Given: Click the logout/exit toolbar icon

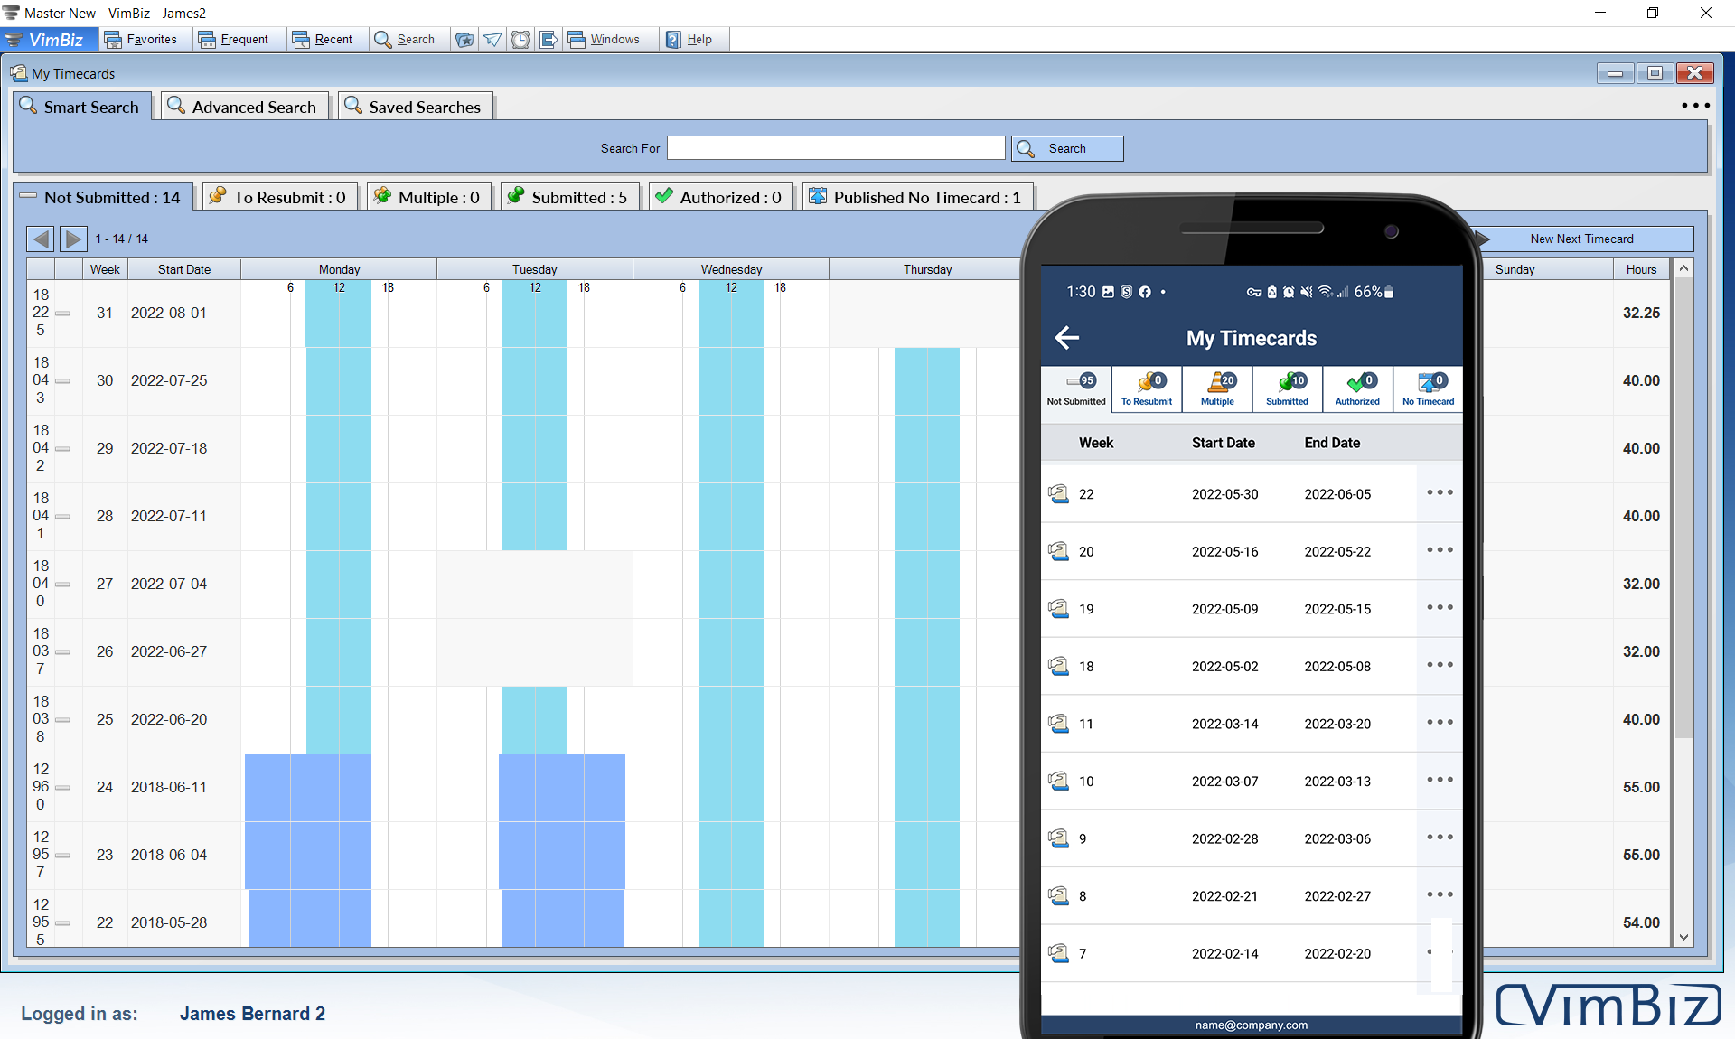Looking at the screenshot, I should [549, 39].
